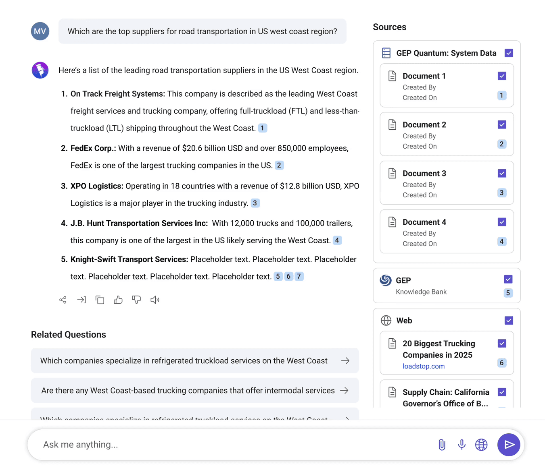This screenshot has height=470, width=545.
Task: Click the Supply Chain California file icon
Action: [x=393, y=392]
